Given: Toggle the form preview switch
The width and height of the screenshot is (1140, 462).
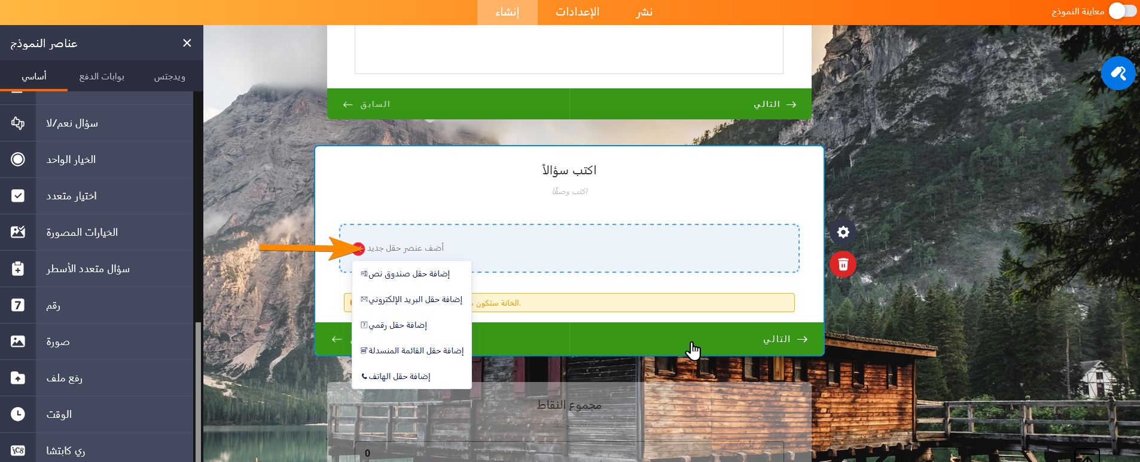Looking at the screenshot, I should [1122, 11].
